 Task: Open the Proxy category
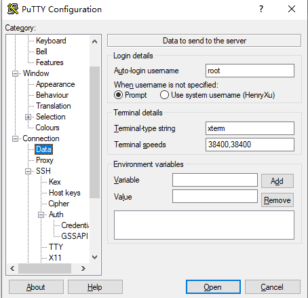click(45, 160)
